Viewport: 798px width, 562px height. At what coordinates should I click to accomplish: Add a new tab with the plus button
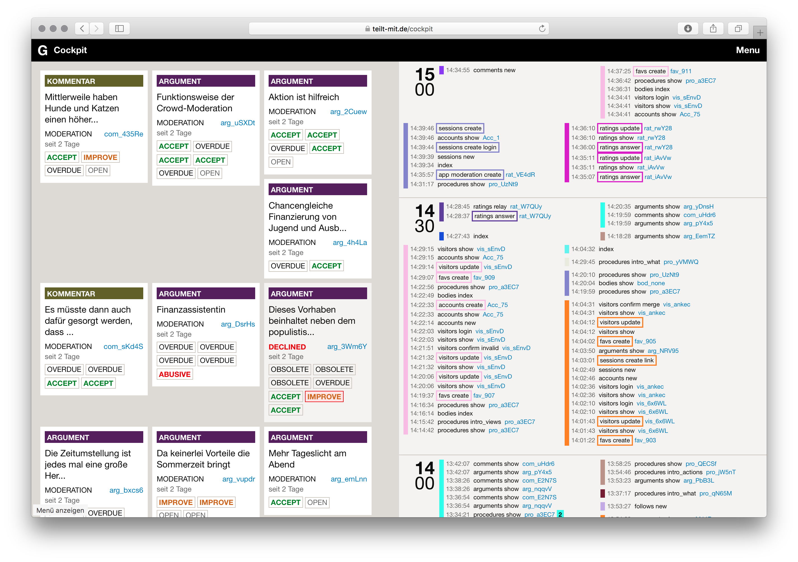pos(760,33)
